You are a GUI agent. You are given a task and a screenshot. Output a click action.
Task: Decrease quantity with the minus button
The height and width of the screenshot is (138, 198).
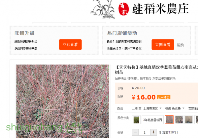[x=135, y=132]
